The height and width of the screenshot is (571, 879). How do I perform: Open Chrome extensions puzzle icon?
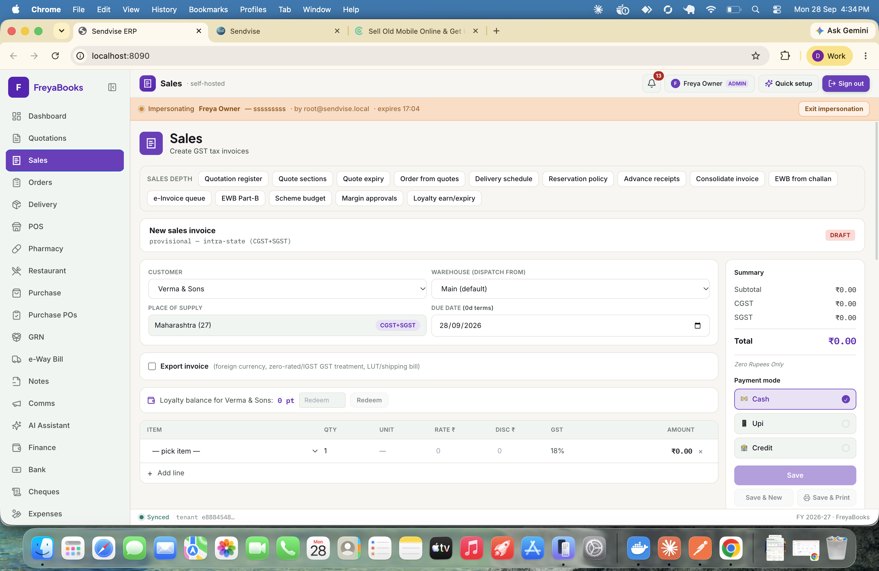click(x=785, y=56)
